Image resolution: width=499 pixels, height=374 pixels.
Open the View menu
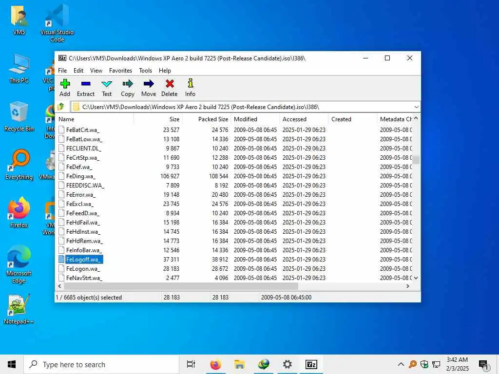96,71
